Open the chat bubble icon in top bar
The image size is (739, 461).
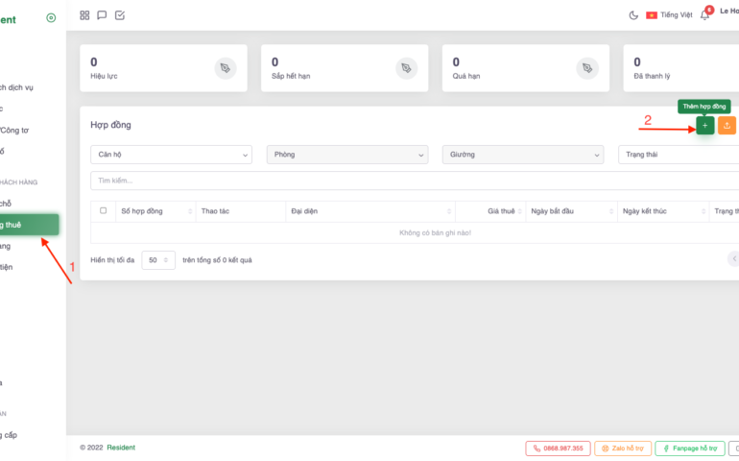coord(102,15)
